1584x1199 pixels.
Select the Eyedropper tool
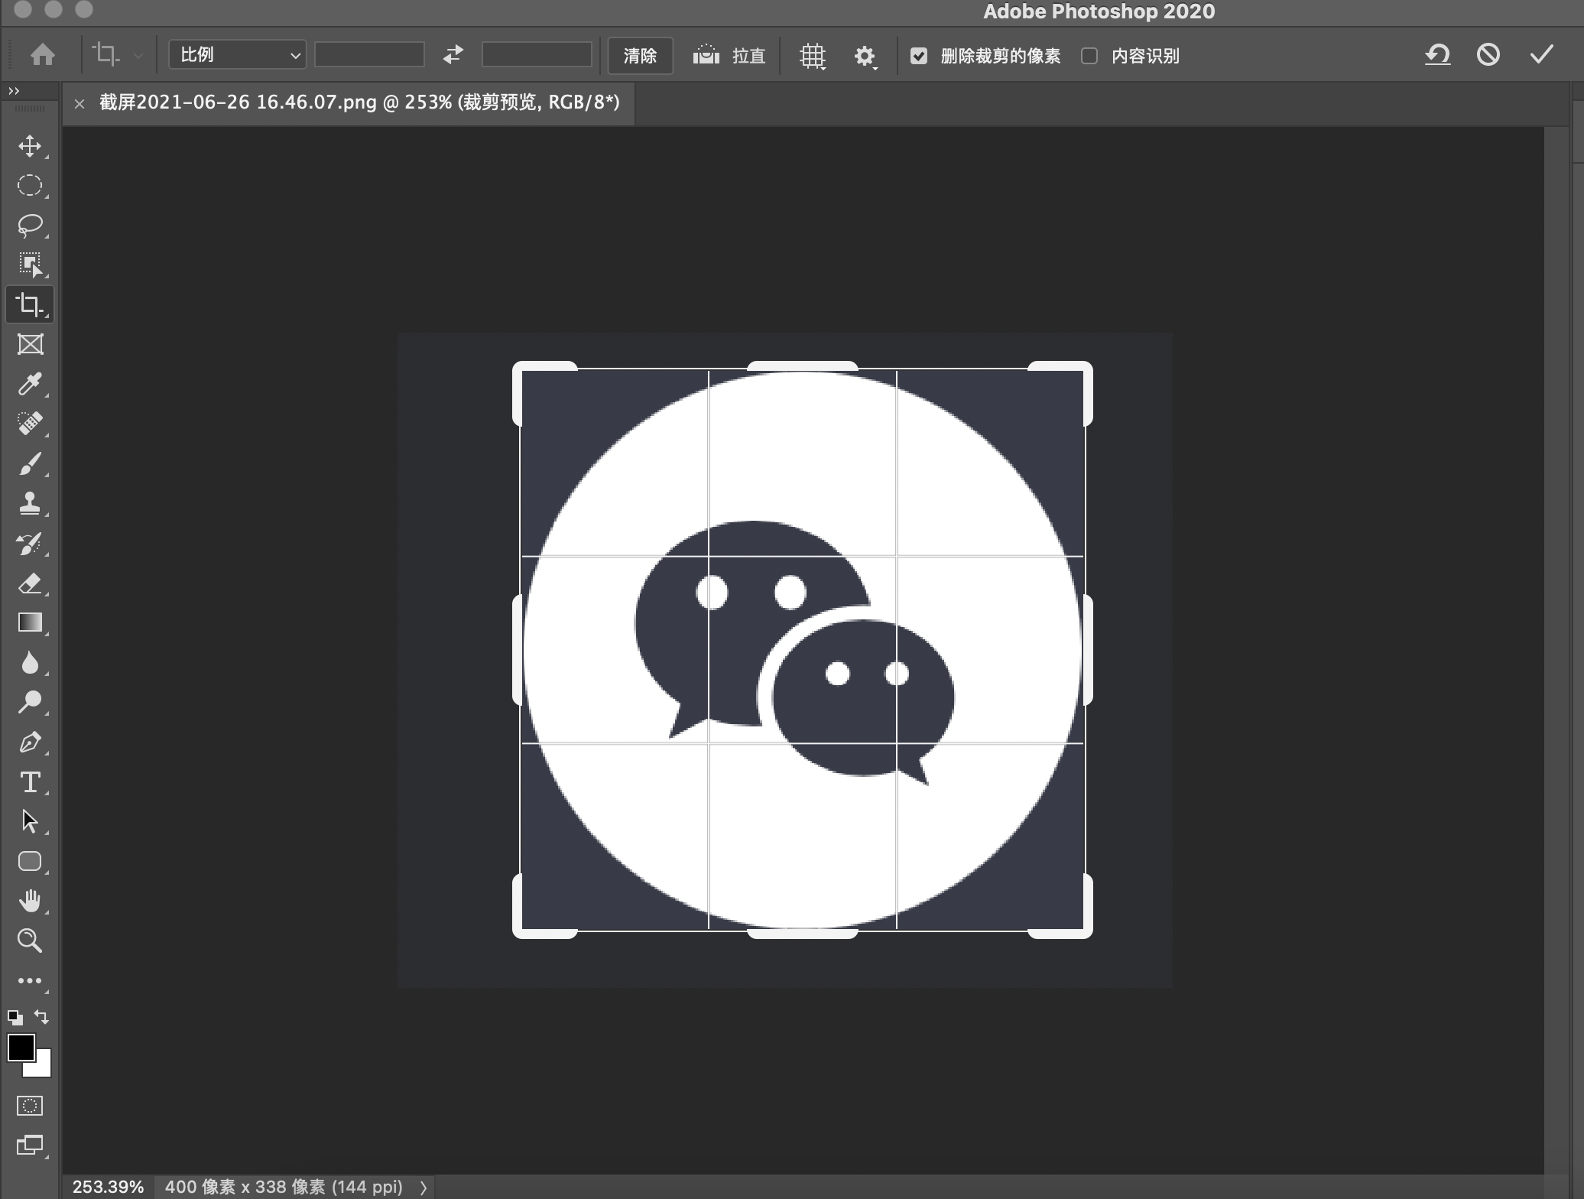[x=30, y=384]
